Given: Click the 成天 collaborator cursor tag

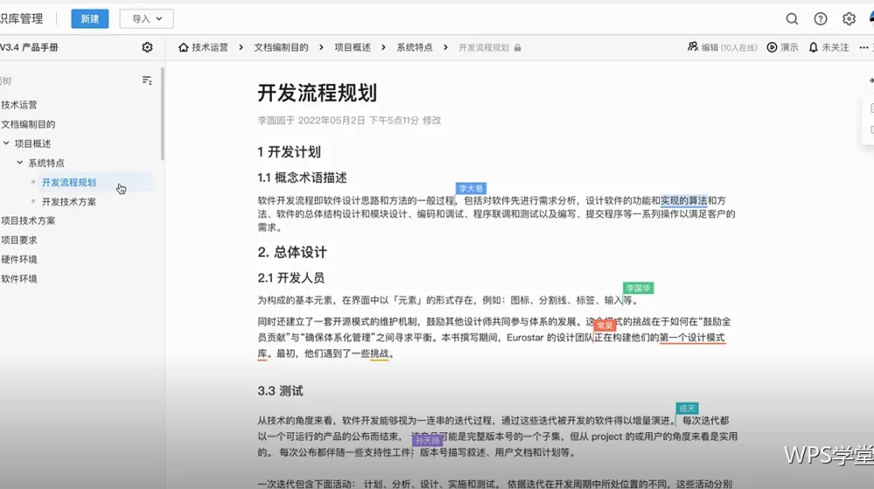Looking at the screenshot, I should click(687, 409).
